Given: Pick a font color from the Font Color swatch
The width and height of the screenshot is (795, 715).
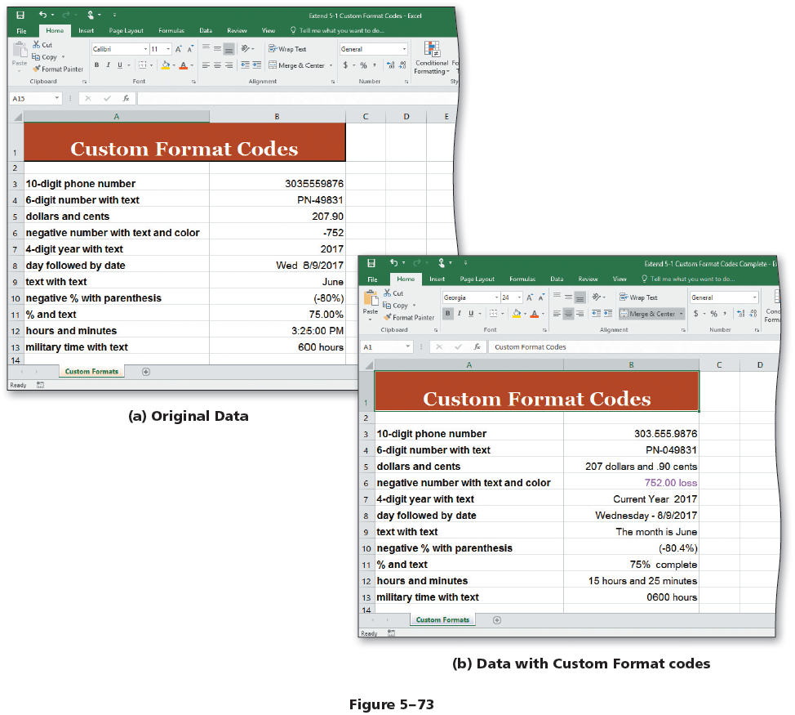Looking at the screenshot, I should [183, 65].
